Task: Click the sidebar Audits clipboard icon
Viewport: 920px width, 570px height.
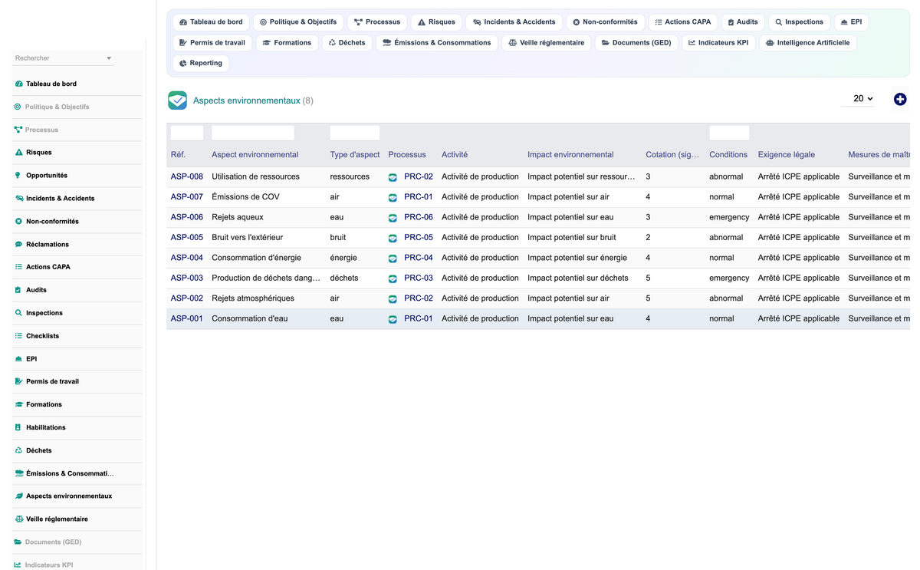Action: coord(18,290)
